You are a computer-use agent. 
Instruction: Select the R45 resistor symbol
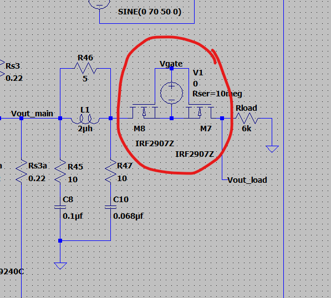click(x=60, y=171)
